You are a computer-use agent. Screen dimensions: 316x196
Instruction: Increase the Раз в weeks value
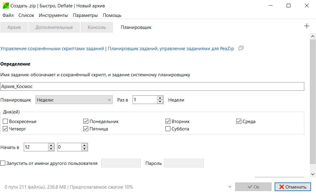click(x=160, y=98)
